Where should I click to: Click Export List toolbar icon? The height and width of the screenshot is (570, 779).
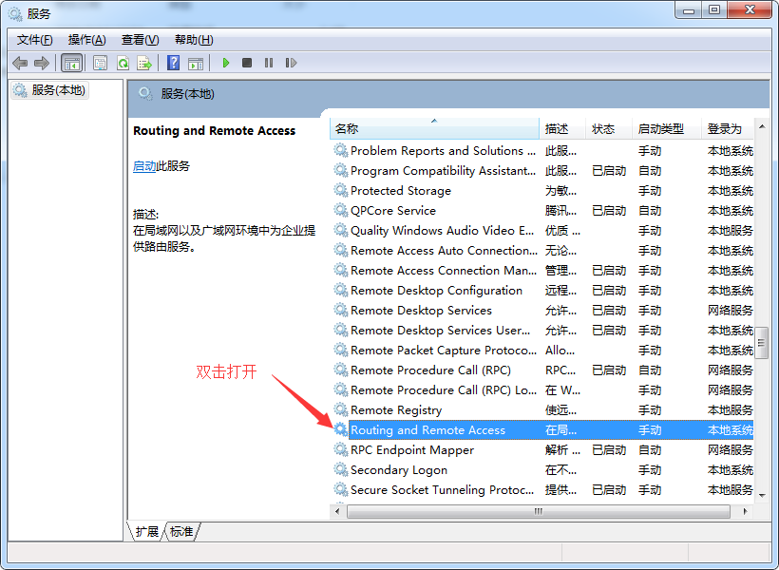point(144,63)
